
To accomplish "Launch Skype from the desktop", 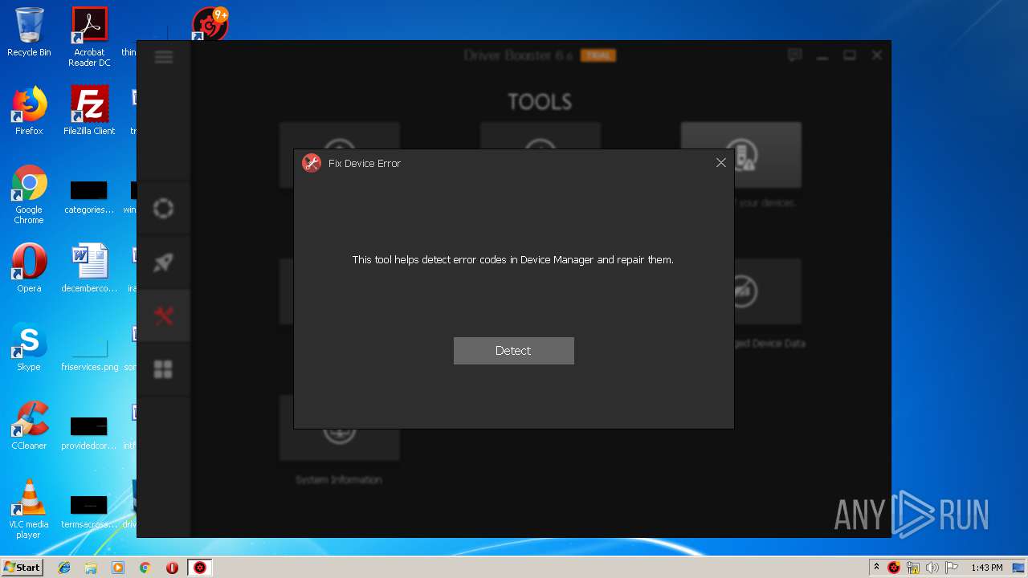I will point(29,347).
